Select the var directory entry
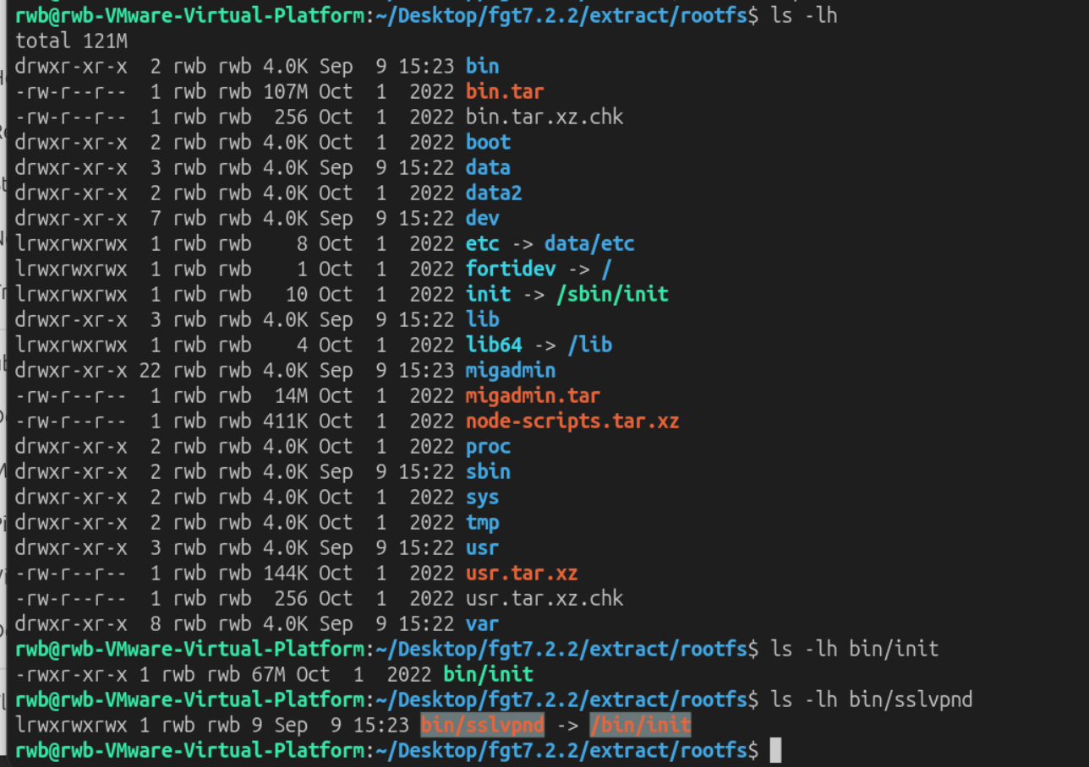This screenshot has width=1089, height=767. click(482, 623)
